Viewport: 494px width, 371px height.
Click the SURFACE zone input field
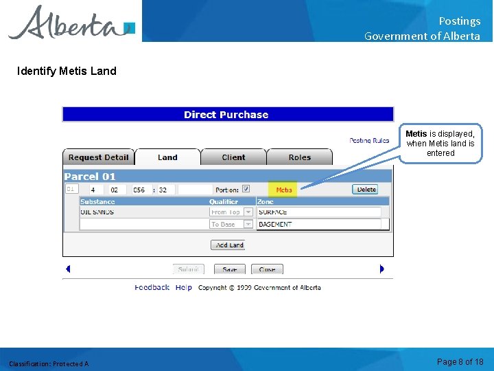319,212
